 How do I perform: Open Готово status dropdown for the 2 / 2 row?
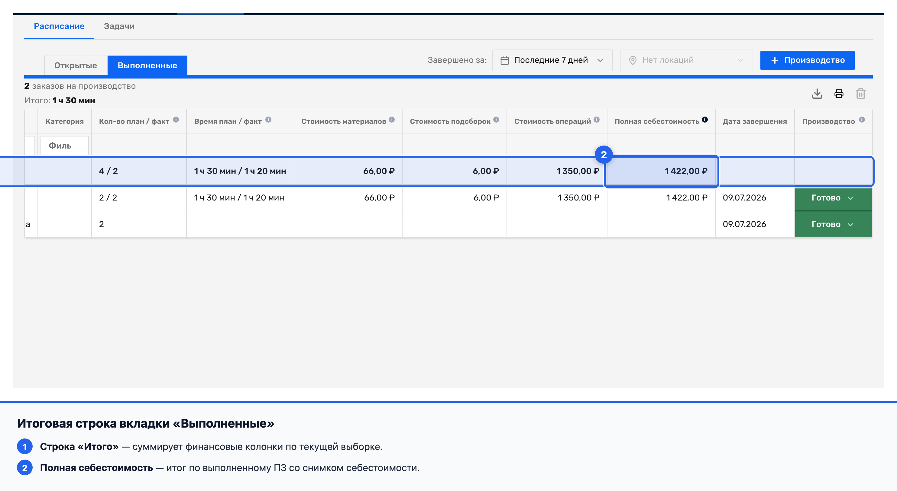(x=833, y=198)
